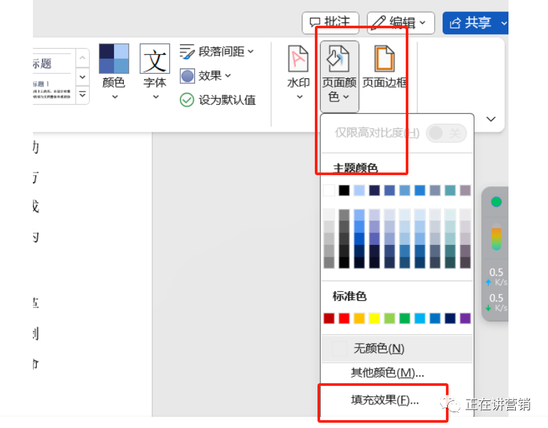This screenshot has width=548, height=428.
Task: Choose No Color (无颜色)
Action: (397, 348)
